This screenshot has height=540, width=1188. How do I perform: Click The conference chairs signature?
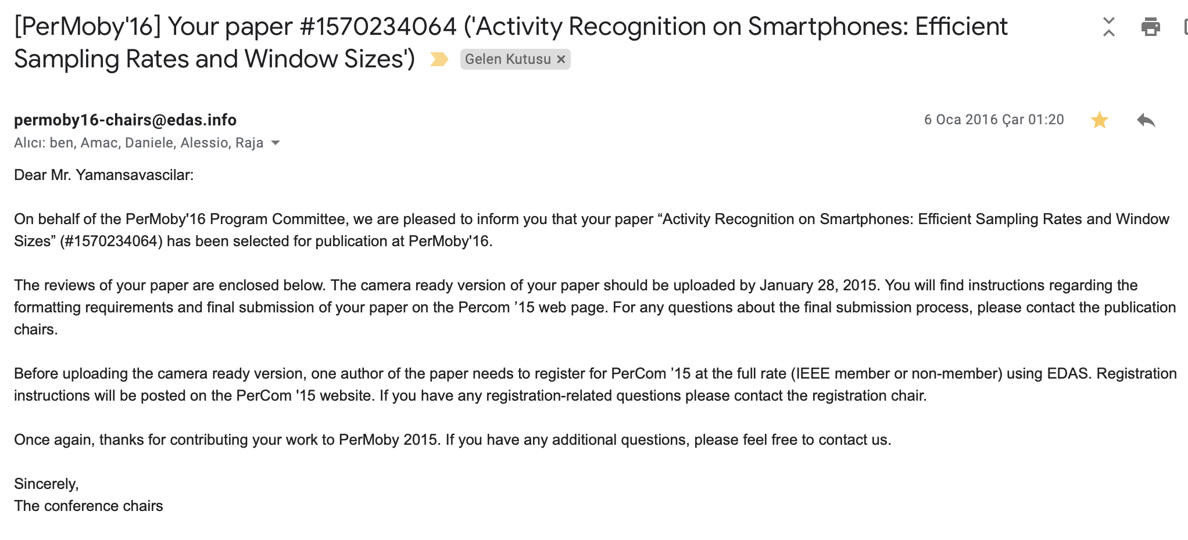pos(88,506)
